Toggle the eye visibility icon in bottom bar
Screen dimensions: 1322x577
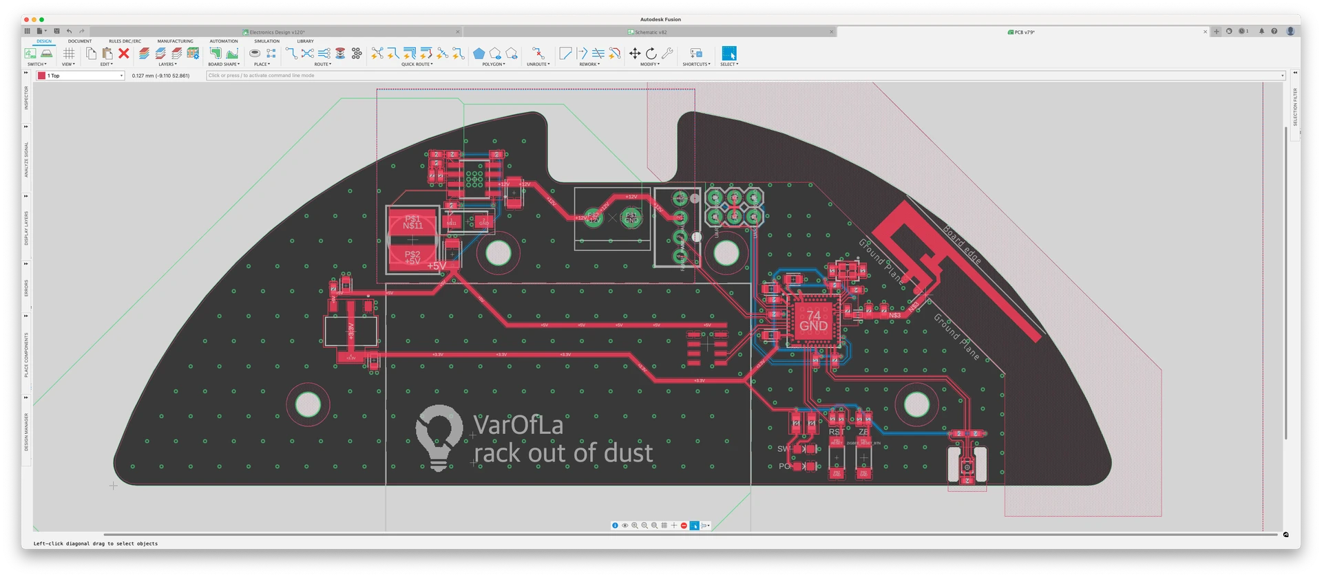point(625,525)
